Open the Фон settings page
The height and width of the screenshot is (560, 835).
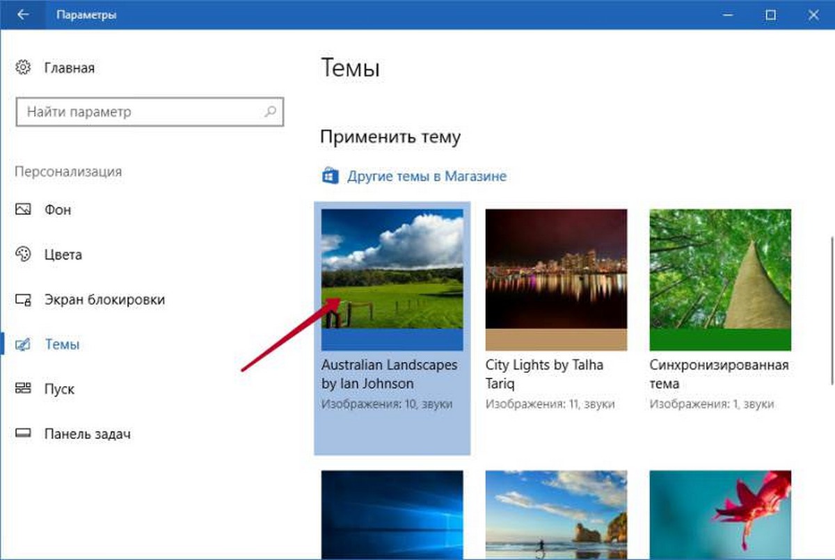coord(58,209)
